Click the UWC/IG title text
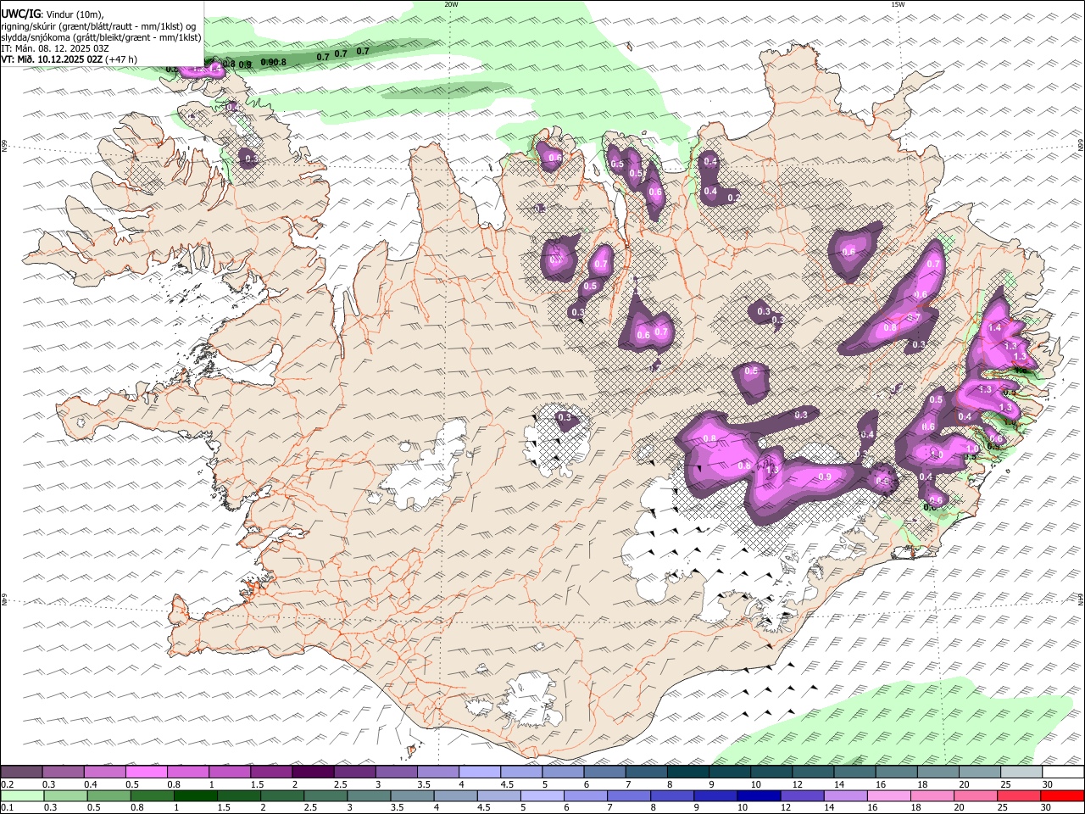1085x814 pixels. tap(21, 14)
